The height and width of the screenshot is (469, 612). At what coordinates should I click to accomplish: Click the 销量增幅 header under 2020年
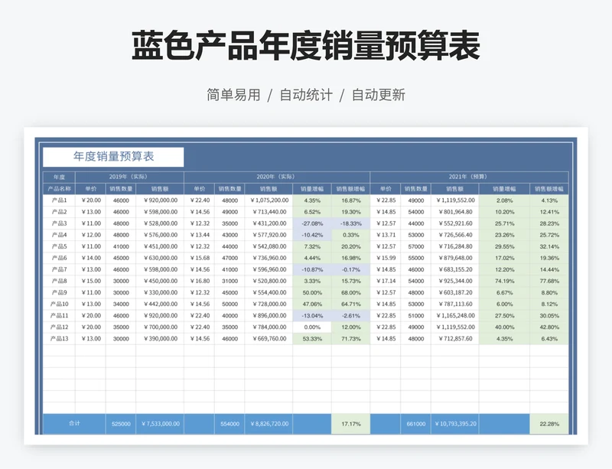pos(312,189)
